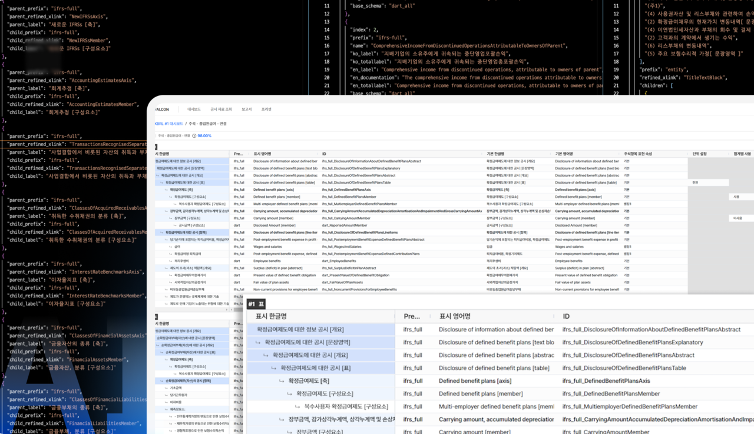Click ifrs_full_DefinedBenefitPlansAxis in enlarged panel
The height and width of the screenshot is (434, 754).
(x=606, y=381)
